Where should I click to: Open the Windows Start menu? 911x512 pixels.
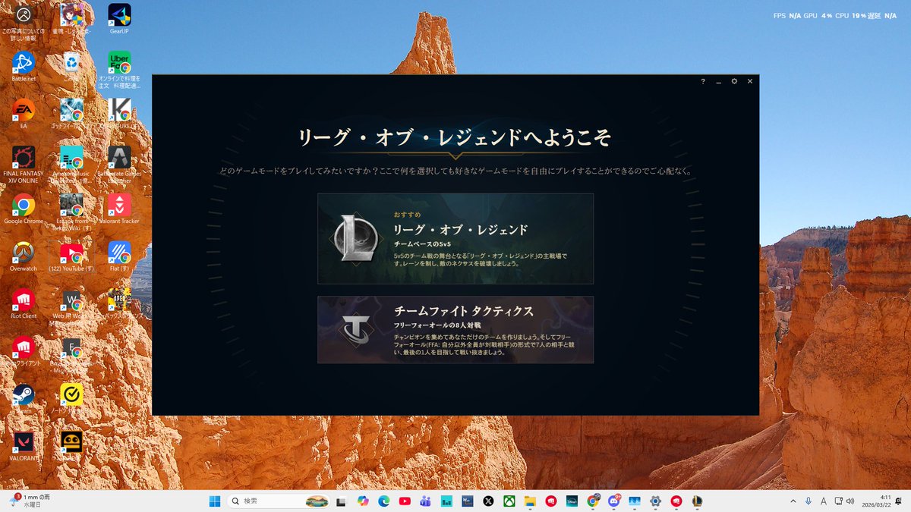pos(215,501)
